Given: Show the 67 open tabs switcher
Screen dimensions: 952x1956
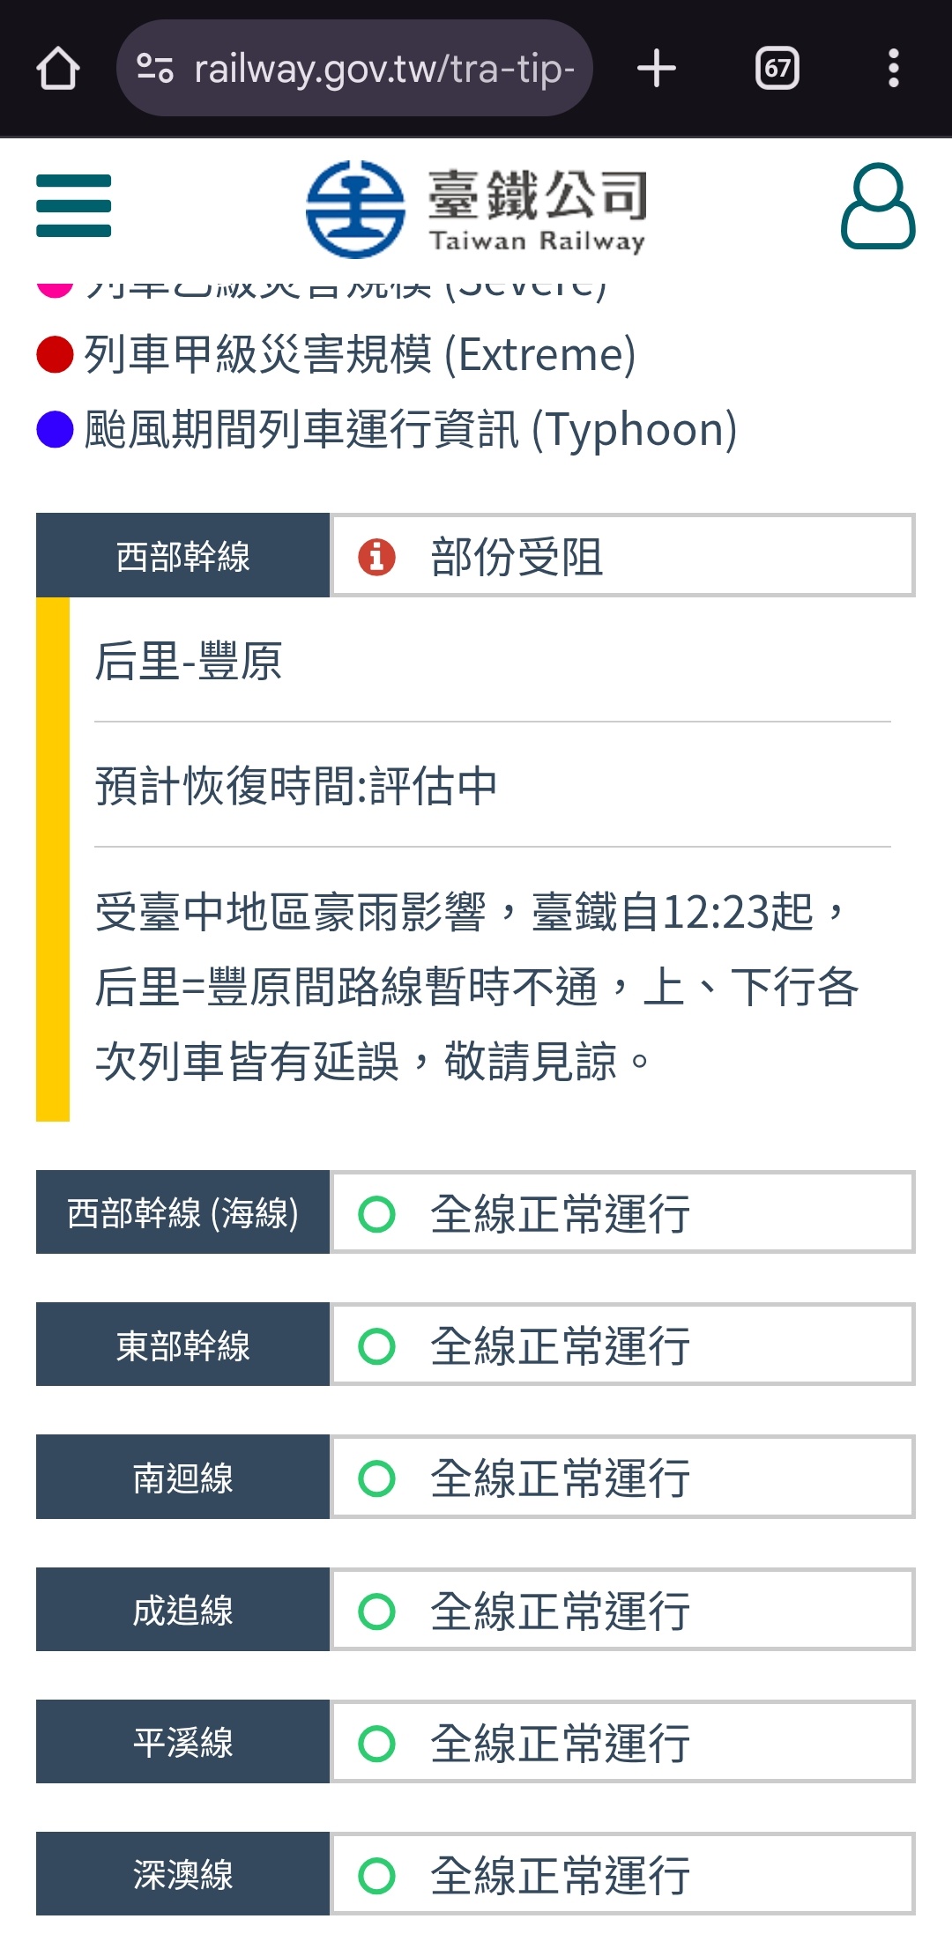Looking at the screenshot, I should [x=777, y=69].
